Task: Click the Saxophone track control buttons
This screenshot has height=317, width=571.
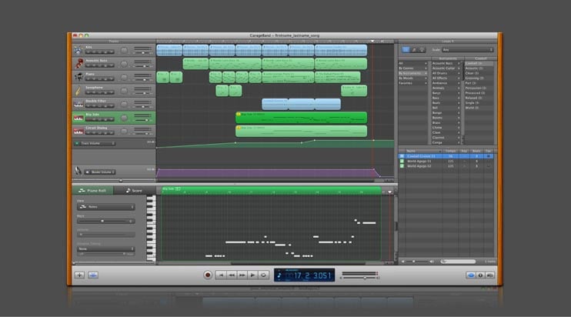Action: click(99, 92)
